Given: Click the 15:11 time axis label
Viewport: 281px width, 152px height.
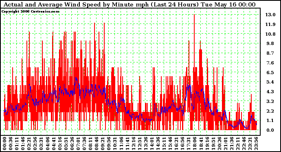Looking at the screenshot, I should coord(164,143).
